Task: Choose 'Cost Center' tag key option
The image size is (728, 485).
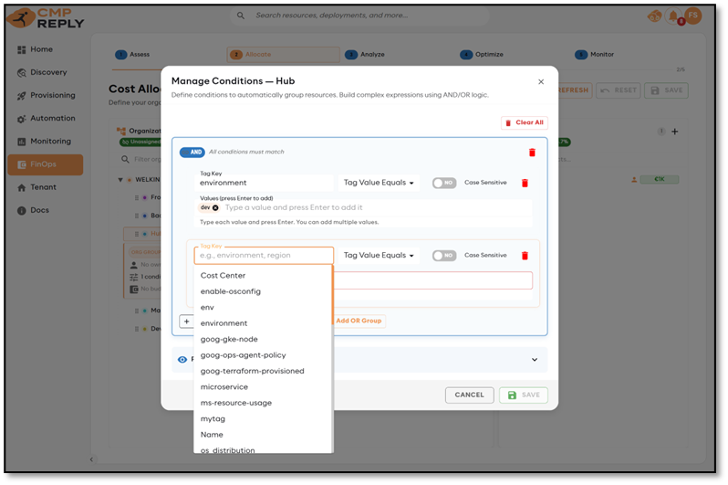Action: click(223, 275)
